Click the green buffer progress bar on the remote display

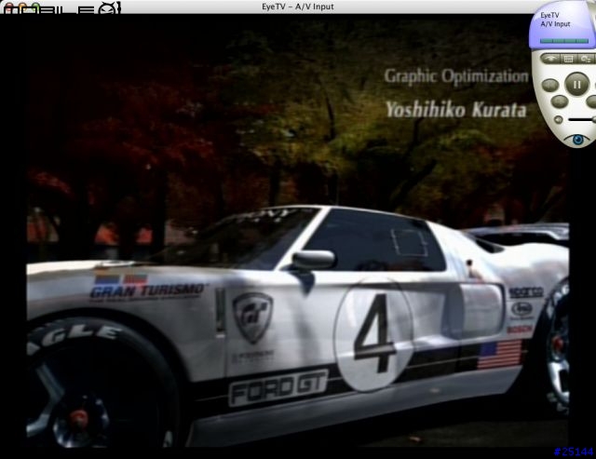click(564, 41)
